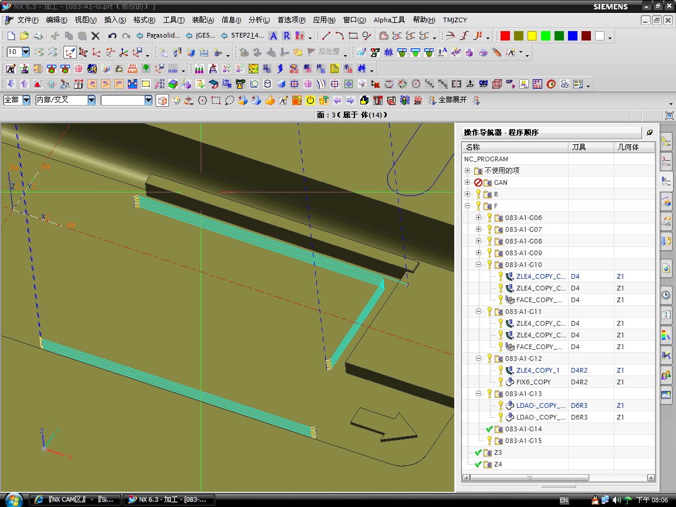Click the Print icon in toolbar

pyautogui.click(x=38, y=36)
